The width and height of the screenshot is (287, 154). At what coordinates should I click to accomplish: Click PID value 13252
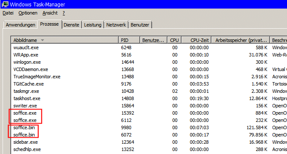pos(128,149)
